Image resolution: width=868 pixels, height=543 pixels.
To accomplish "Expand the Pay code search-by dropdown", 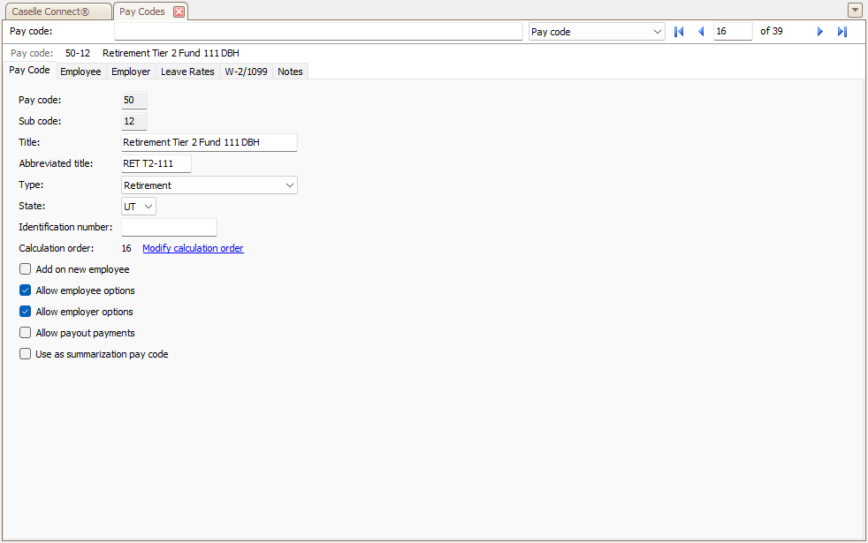I will [657, 32].
